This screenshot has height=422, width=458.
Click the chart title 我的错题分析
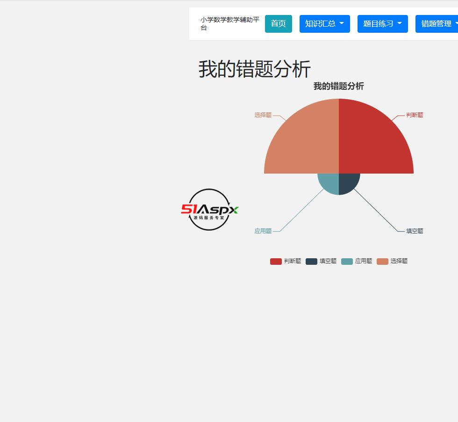(x=338, y=86)
